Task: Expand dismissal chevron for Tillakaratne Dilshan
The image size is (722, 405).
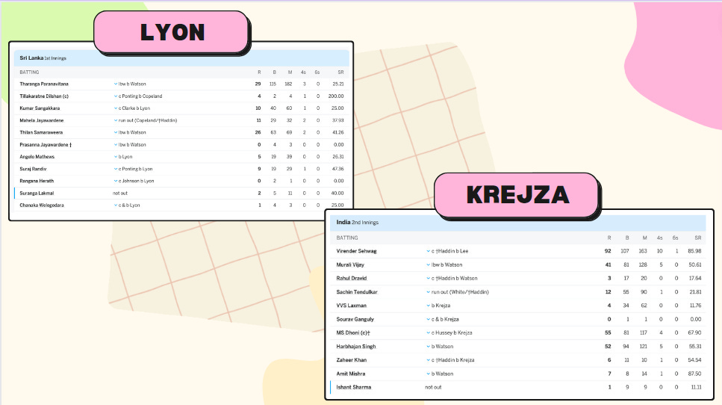Action: tap(116, 96)
